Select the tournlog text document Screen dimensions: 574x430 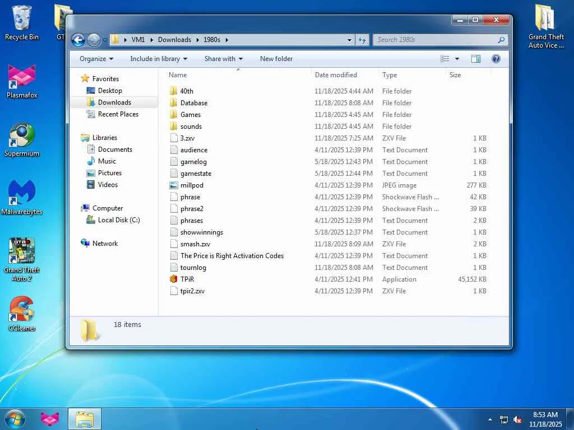coord(193,268)
